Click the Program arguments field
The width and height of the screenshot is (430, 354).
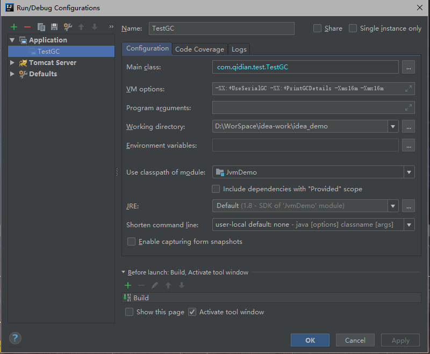tap(313, 107)
